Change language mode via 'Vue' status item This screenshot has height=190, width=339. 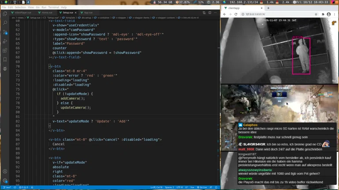coord(192,187)
